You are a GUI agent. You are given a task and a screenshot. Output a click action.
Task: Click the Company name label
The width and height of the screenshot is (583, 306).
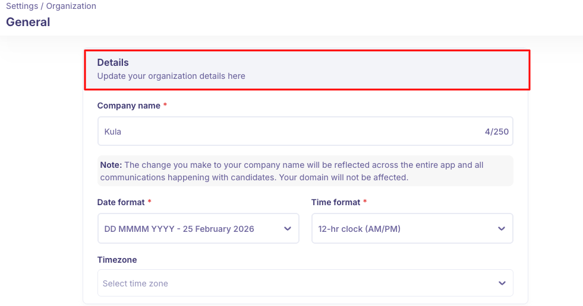point(128,106)
